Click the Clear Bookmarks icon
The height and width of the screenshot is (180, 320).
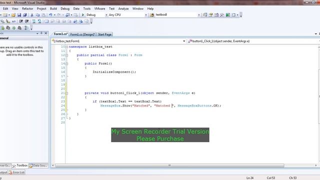pyautogui.click(x=86, y=21)
